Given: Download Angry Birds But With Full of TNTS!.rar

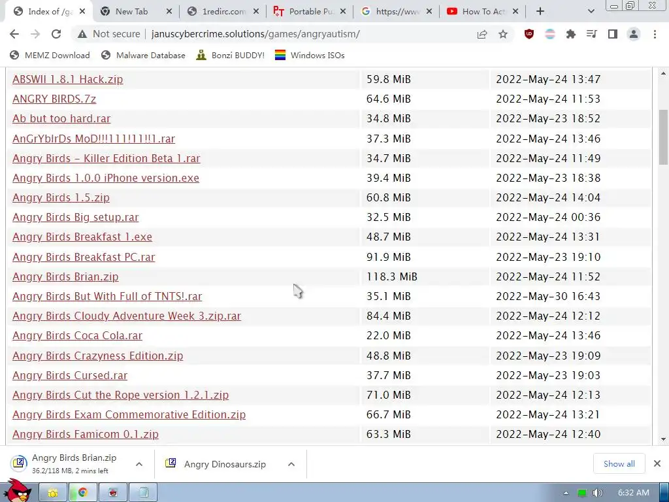Looking at the screenshot, I should (x=107, y=296).
